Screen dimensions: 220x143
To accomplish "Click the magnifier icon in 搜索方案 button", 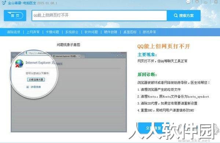I will tap(176, 15).
